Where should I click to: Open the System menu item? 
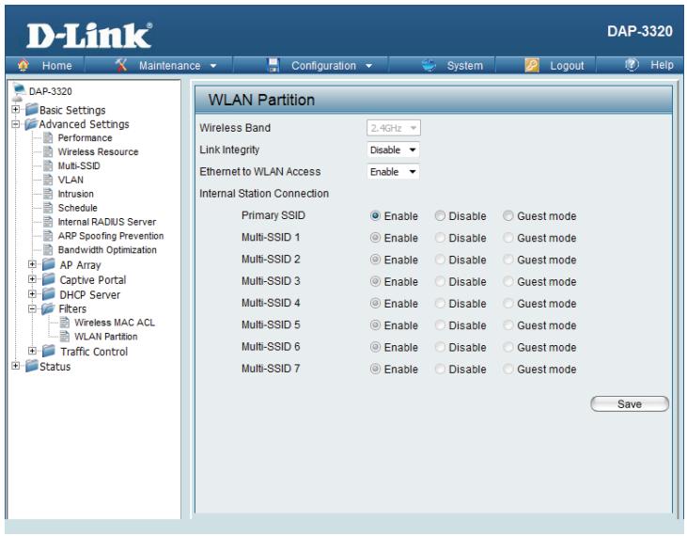464,66
